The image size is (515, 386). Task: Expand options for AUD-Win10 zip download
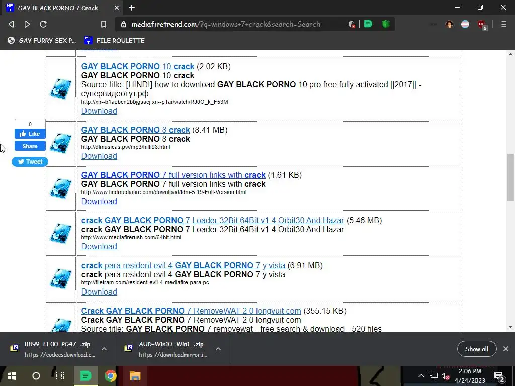click(218, 349)
